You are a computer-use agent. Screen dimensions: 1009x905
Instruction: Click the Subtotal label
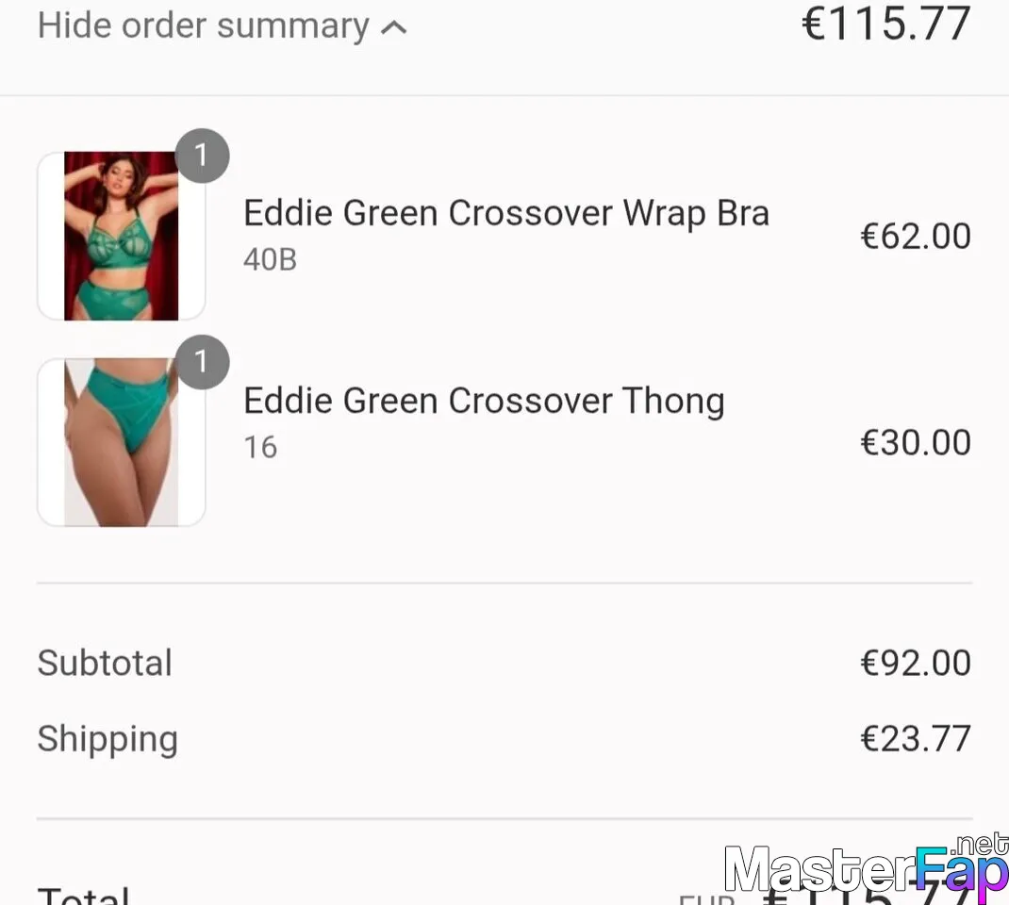(x=105, y=663)
